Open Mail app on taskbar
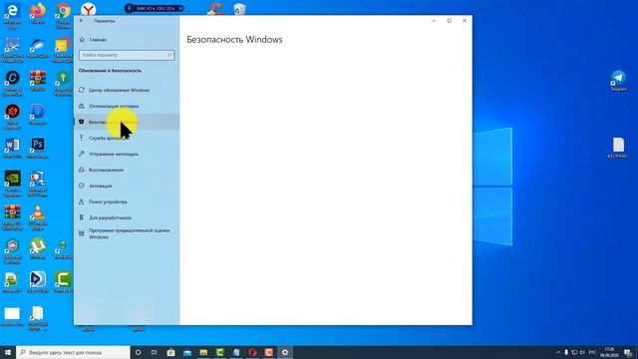The width and height of the screenshot is (638, 359). coord(187,352)
